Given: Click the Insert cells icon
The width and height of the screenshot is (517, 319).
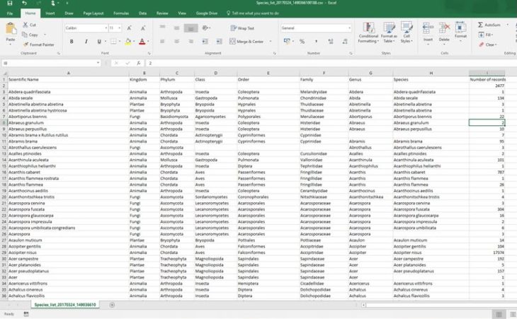Looking at the screenshot, I should [x=428, y=29].
